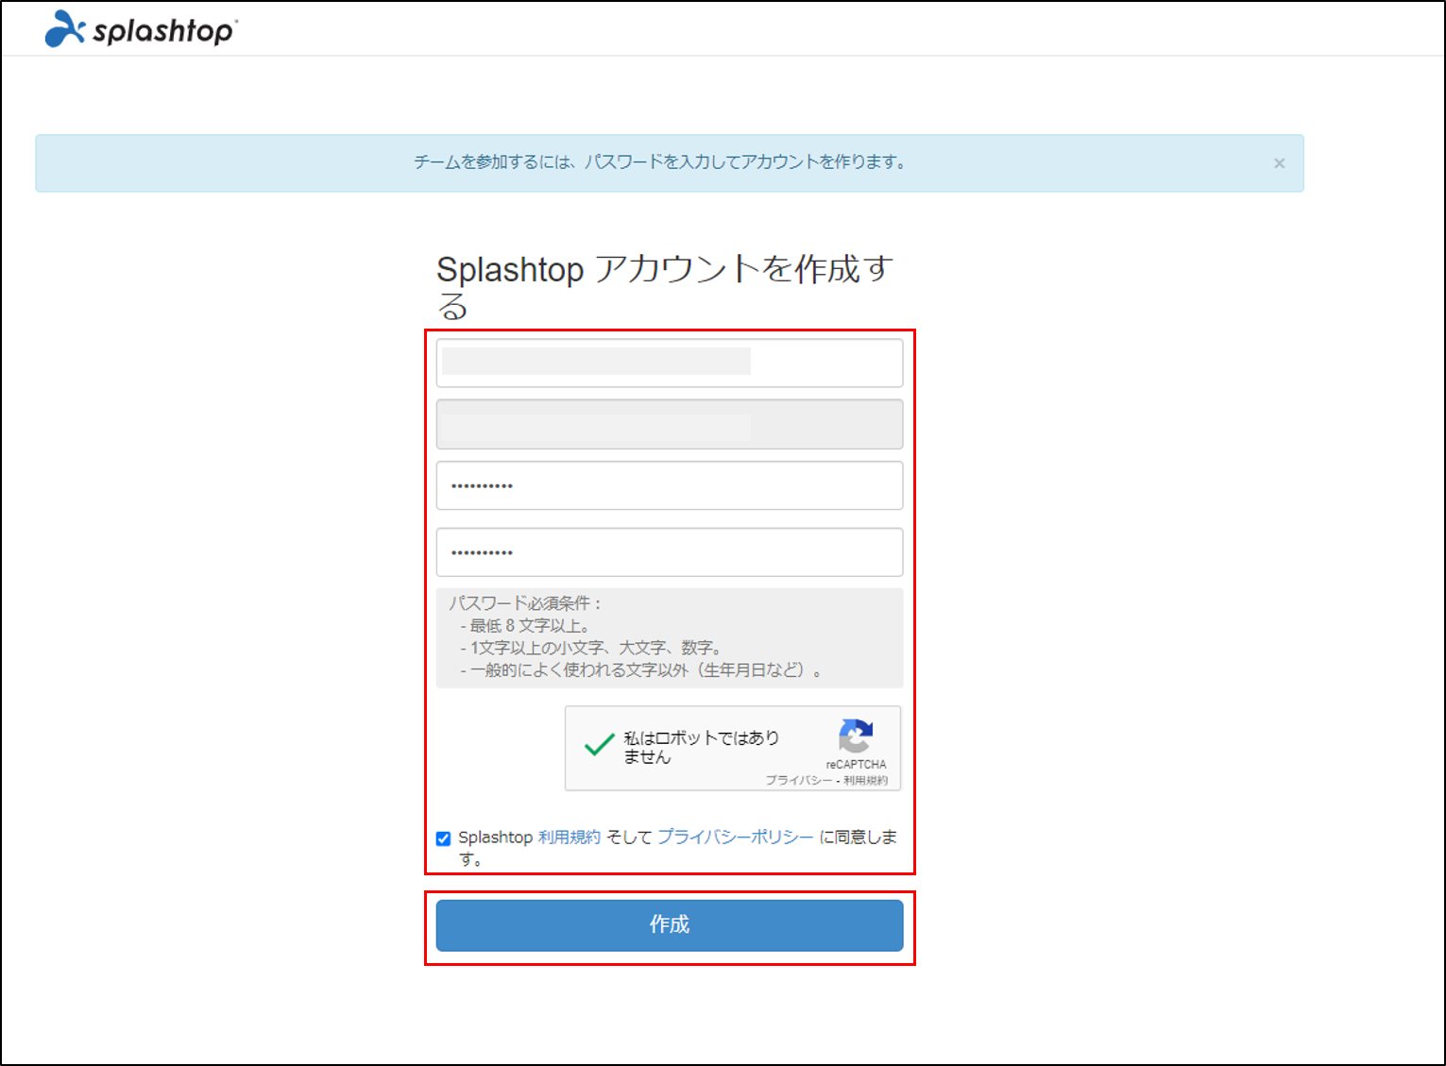Click the reCAPTCHA logo icon

tap(856, 736)
